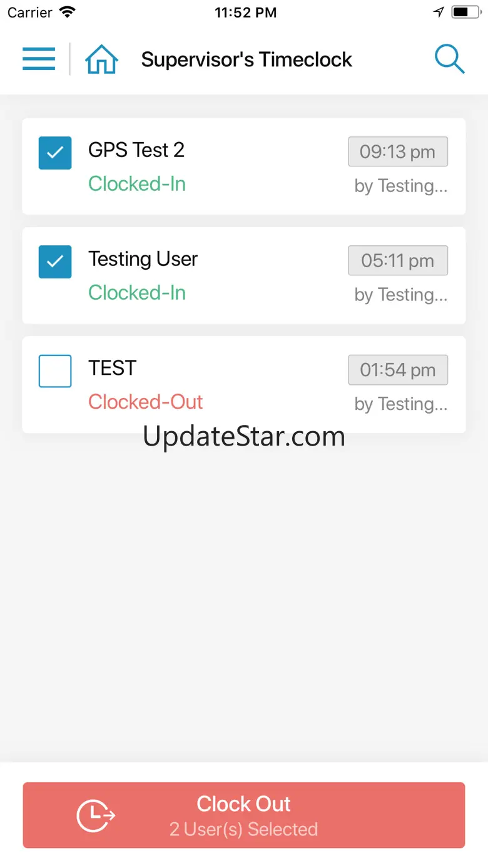Select the TEST user checkbox
The height and width of the screenshot is (868, 488).
pyautogui.click(x=55, y=371)
